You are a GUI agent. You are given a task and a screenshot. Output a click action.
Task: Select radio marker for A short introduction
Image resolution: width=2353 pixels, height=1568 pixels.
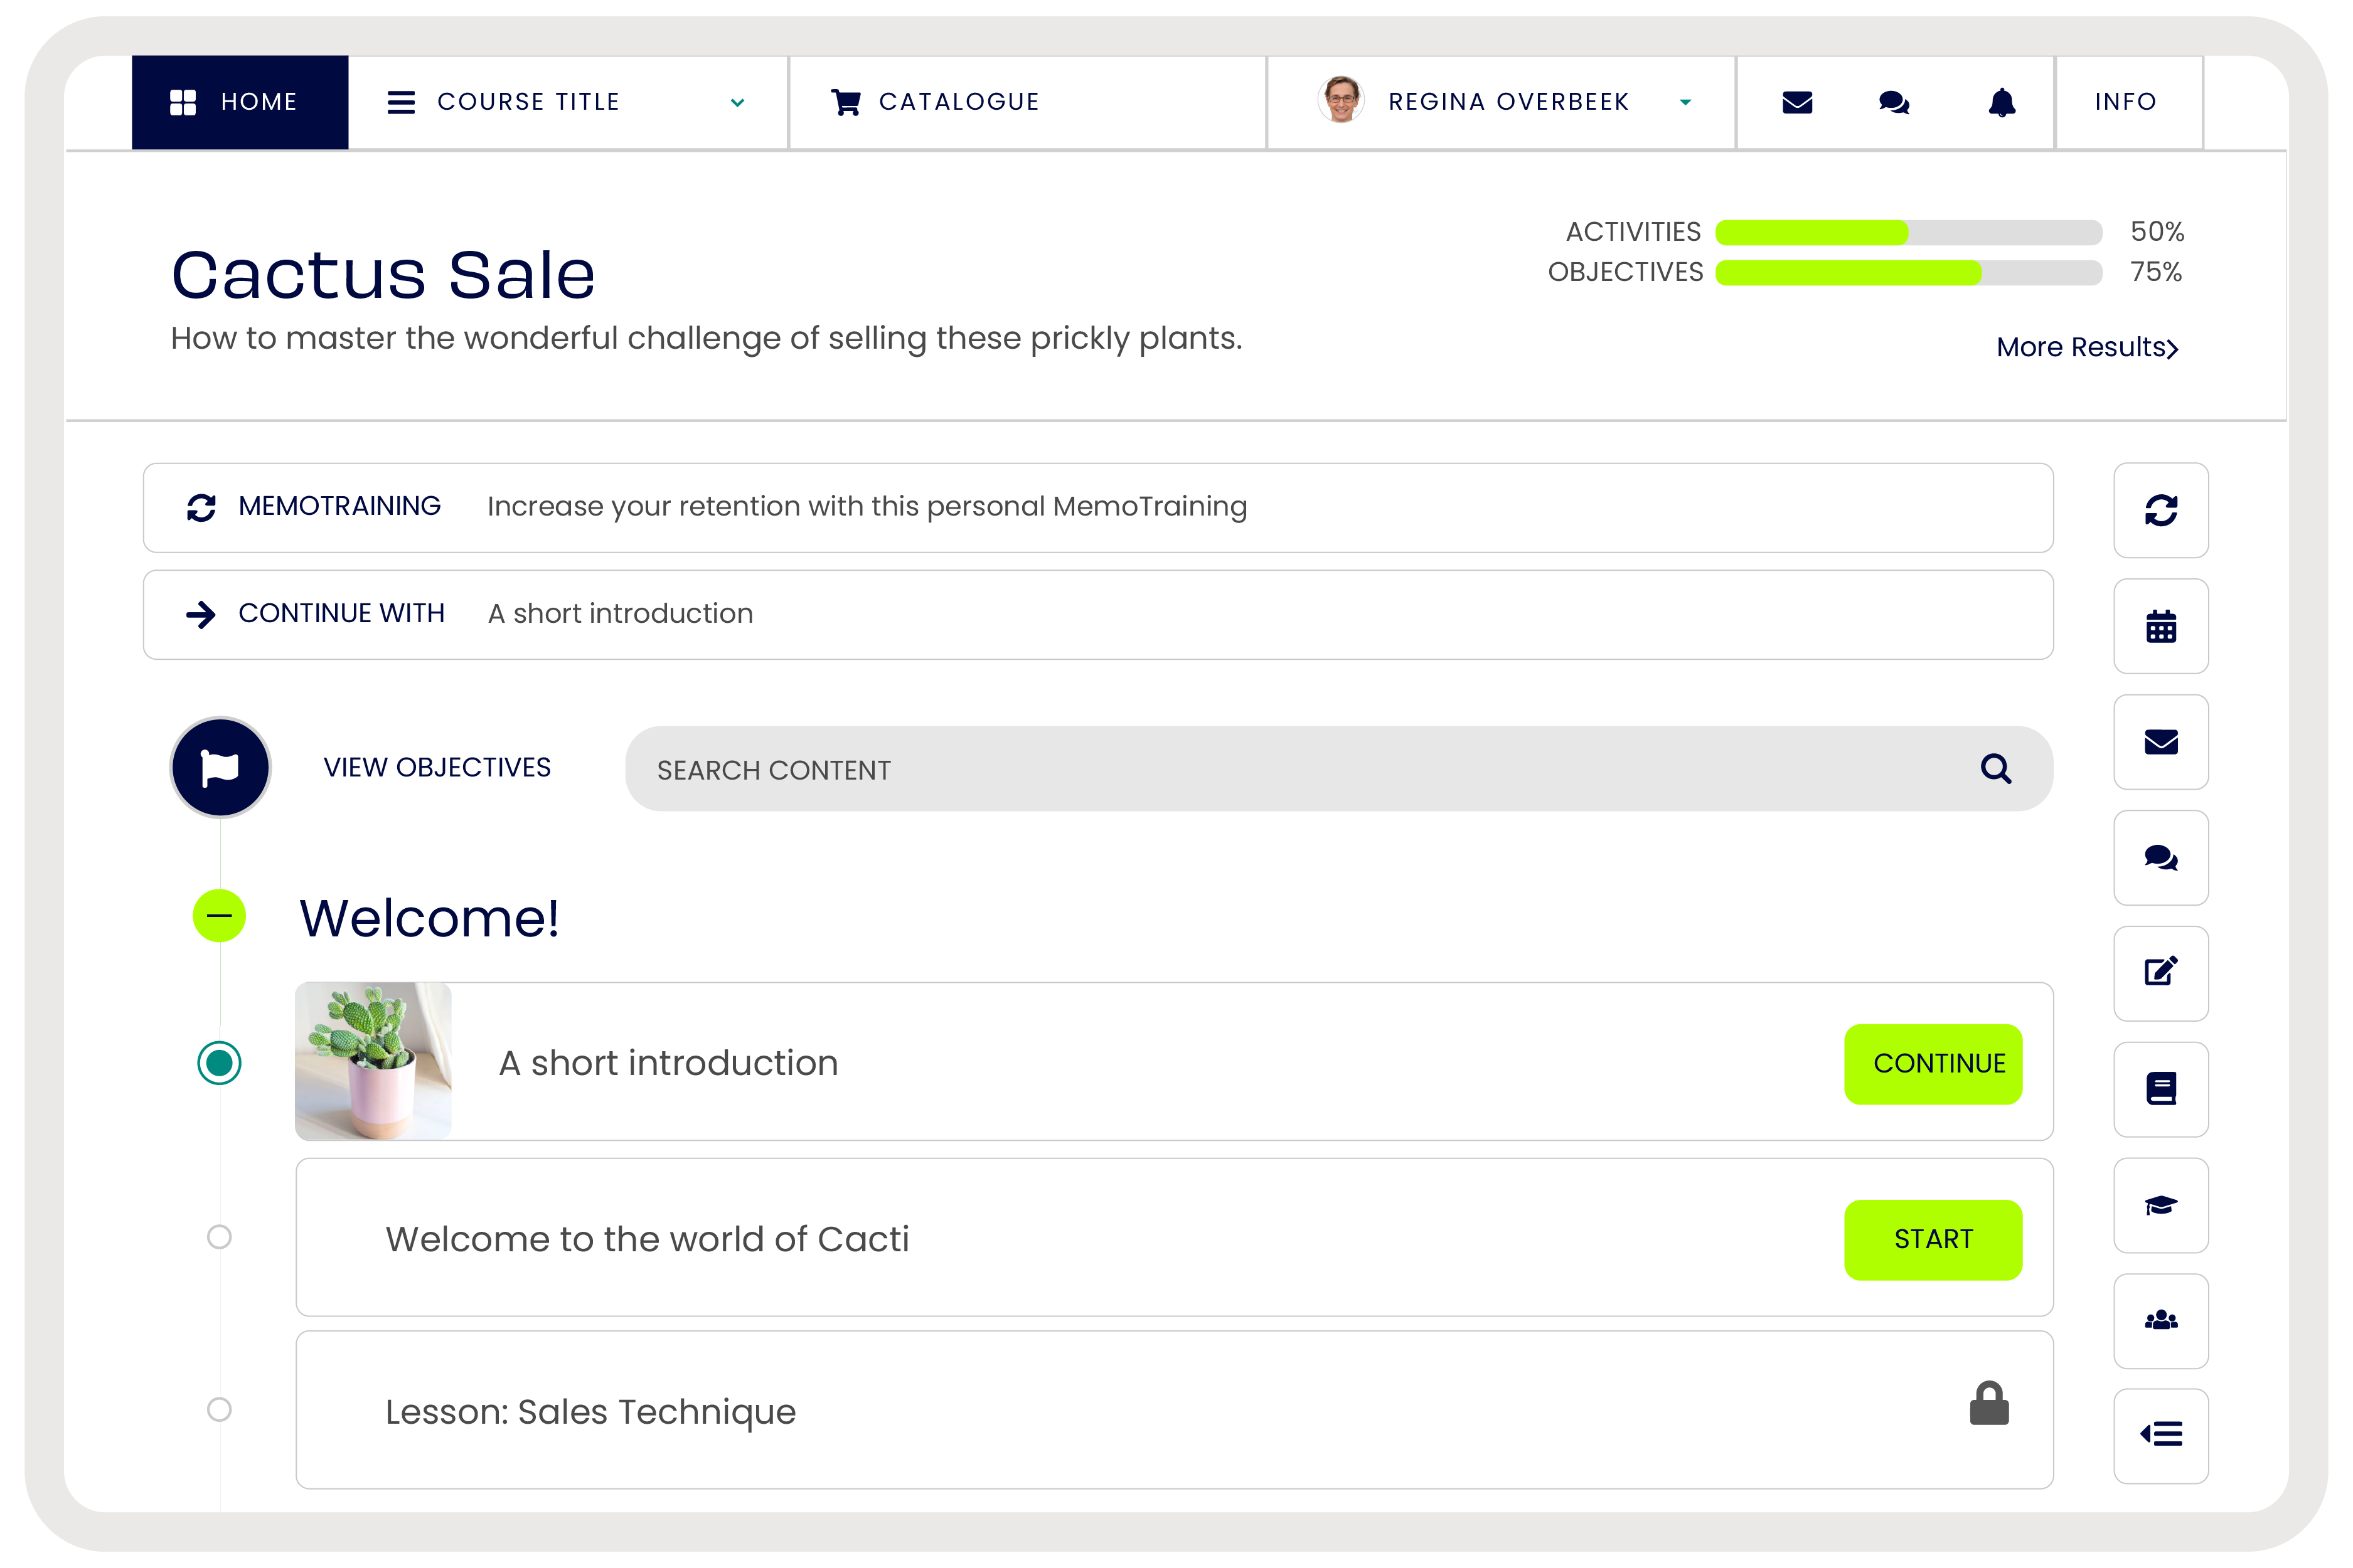pos(219,1063)
